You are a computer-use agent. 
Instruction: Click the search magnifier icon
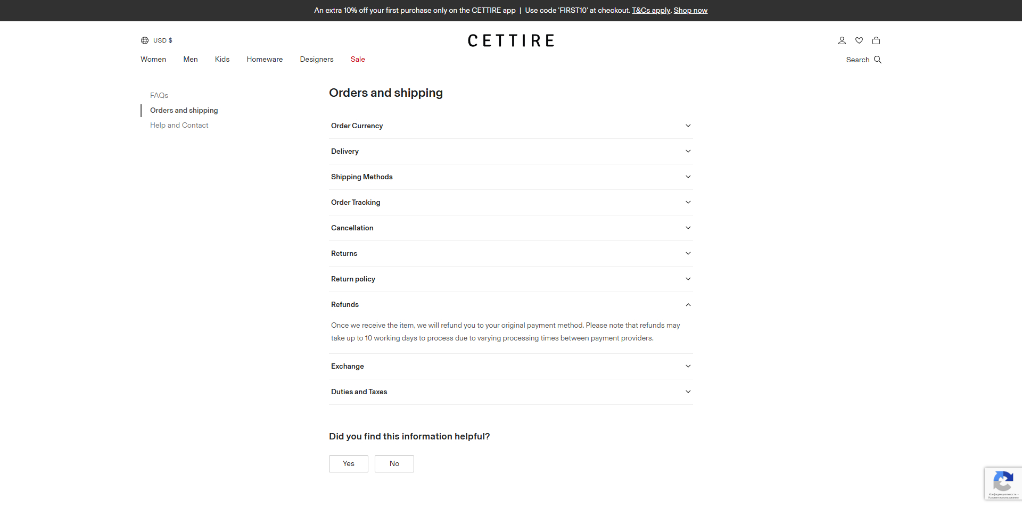pyautogui.click(x=877, y=60)
